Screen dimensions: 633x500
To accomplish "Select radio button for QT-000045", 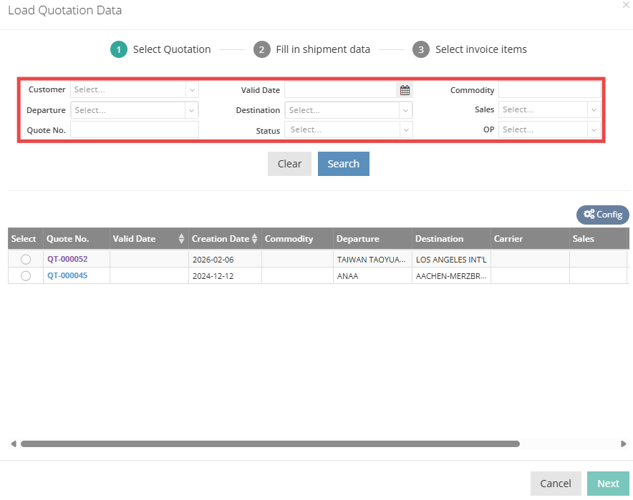I will (26, 275).
